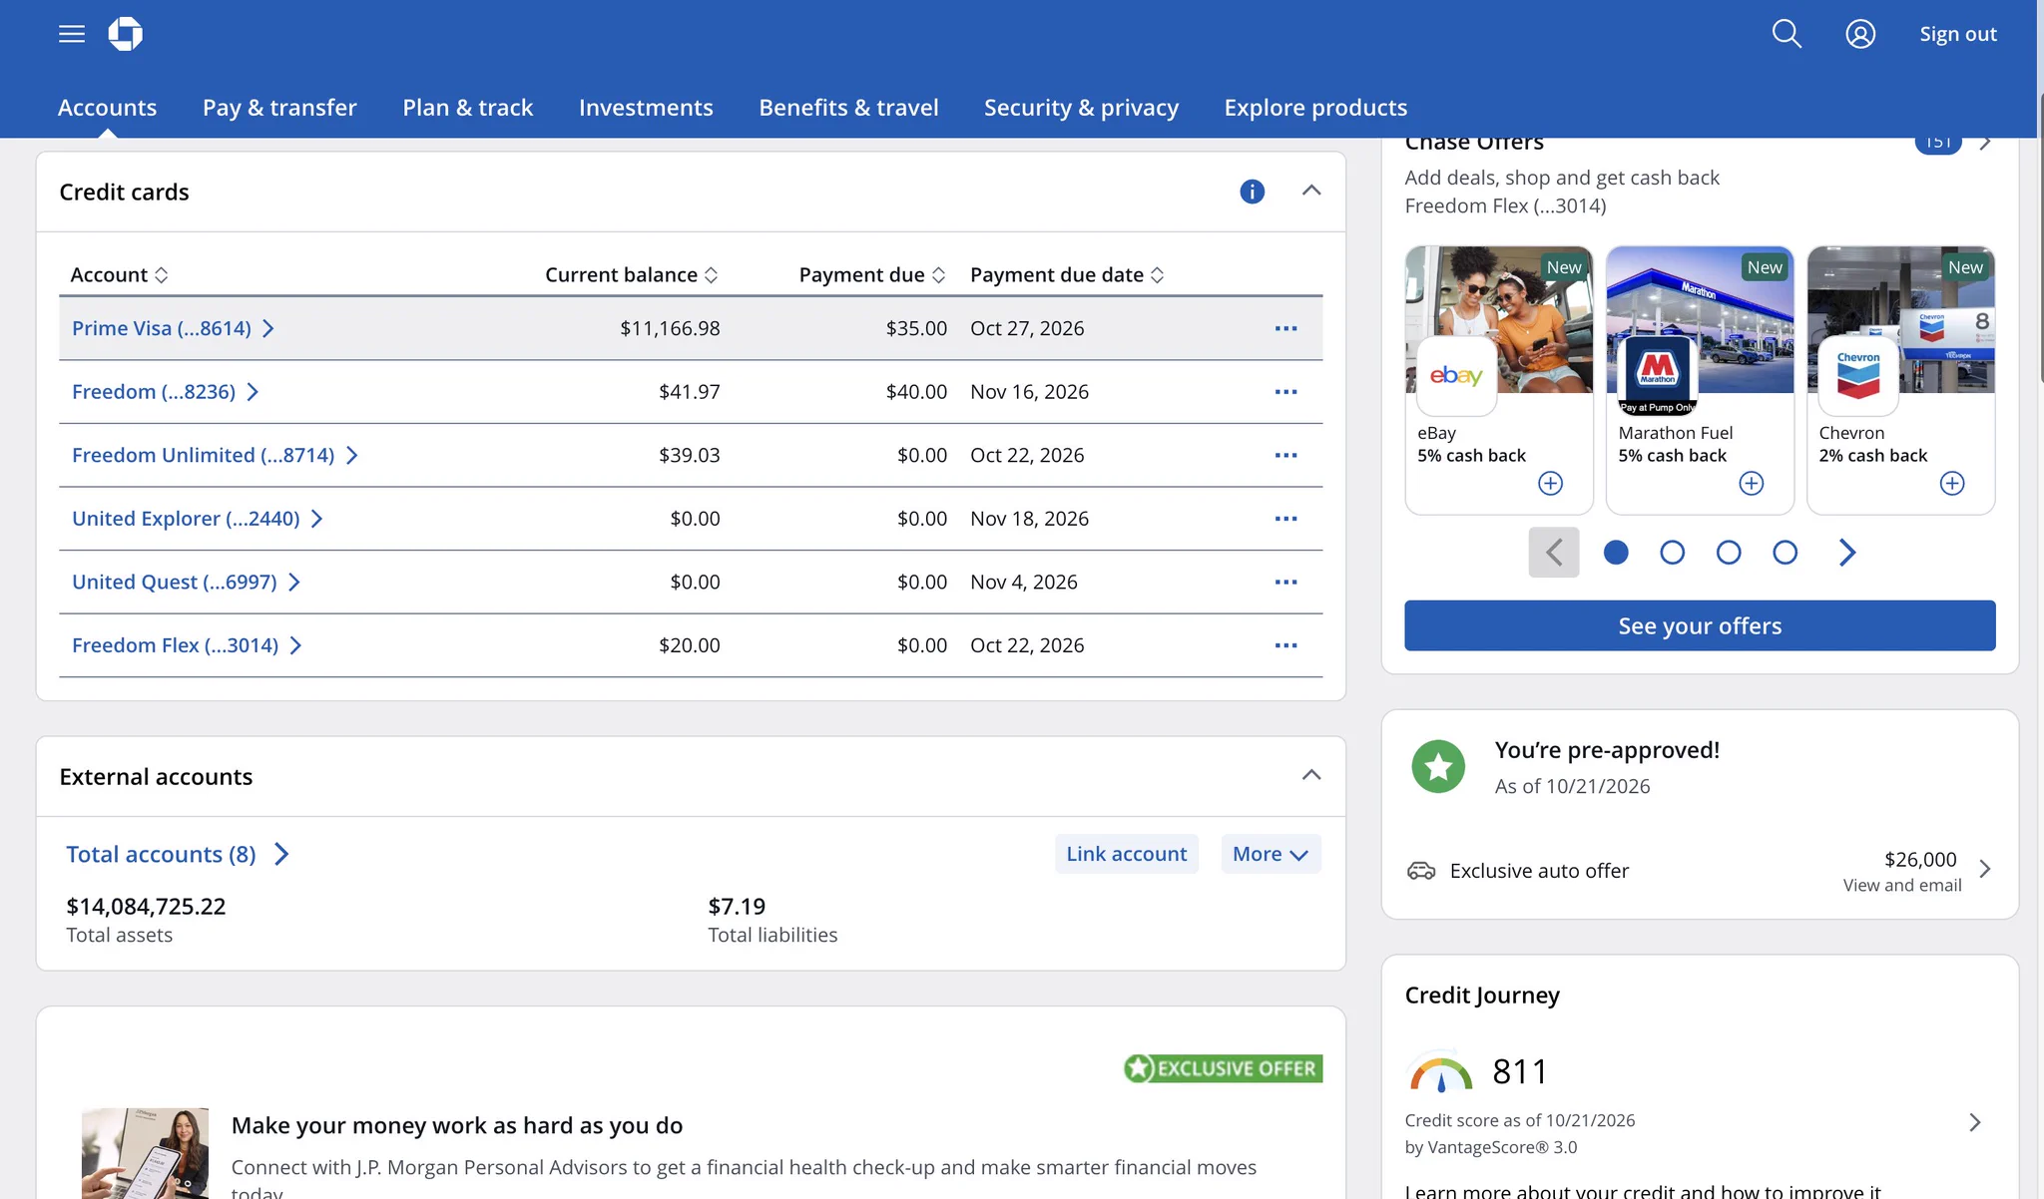
Task: Select the second carousel page dot
Action: pos(1673,553)
